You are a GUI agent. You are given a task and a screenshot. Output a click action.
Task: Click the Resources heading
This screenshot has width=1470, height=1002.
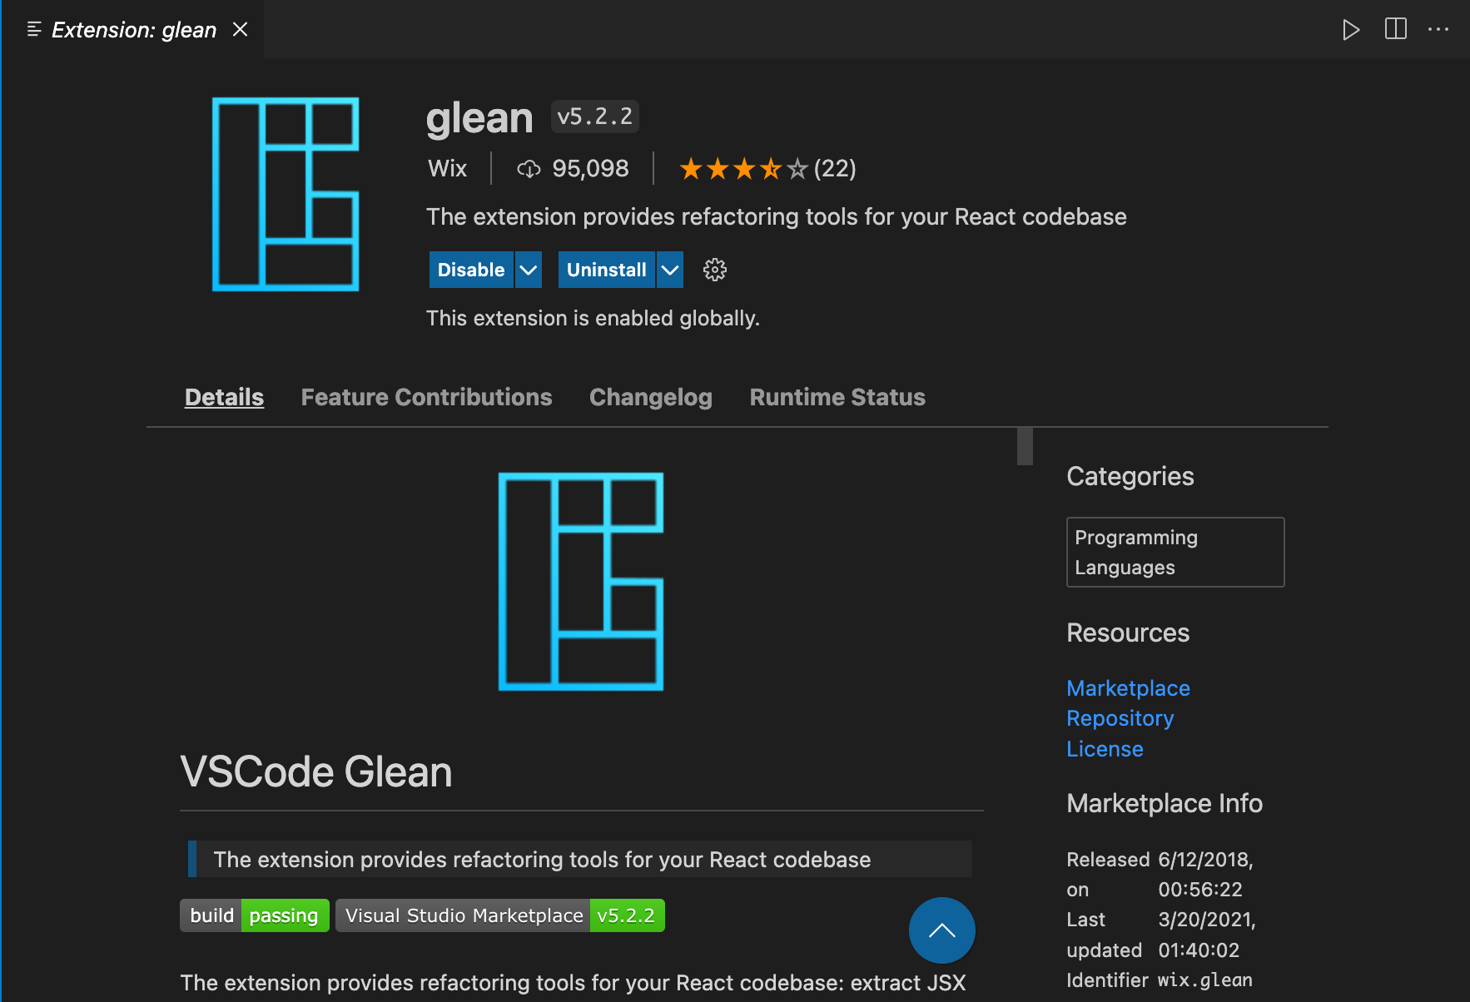(x=1128, y=632)
